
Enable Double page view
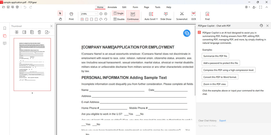pos(119,19)
